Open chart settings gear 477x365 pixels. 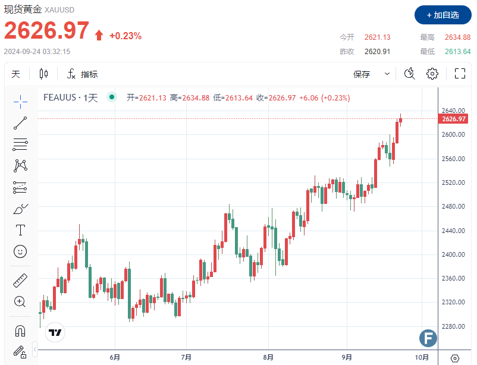tap(432, 74)
